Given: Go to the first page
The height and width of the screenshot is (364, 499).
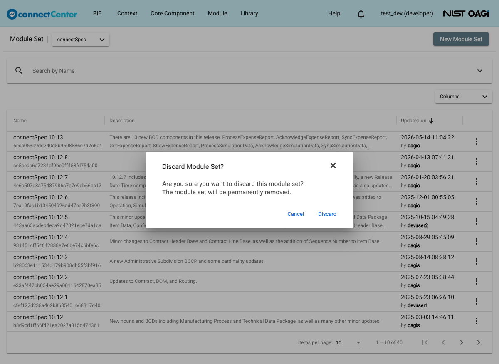Looking at the screenshot, I should pos(425,342).
